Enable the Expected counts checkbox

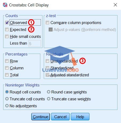7,30
